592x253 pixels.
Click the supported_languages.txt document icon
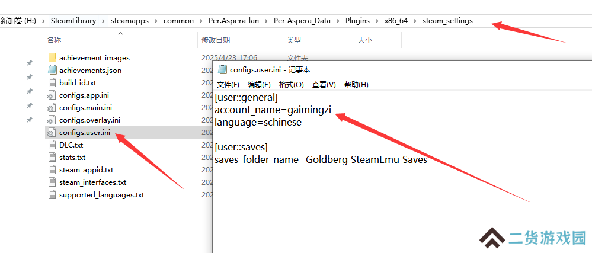click(x=52, y=195)
